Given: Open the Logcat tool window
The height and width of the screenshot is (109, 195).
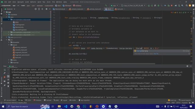Looking at the screenshot, I should [64, 100].
